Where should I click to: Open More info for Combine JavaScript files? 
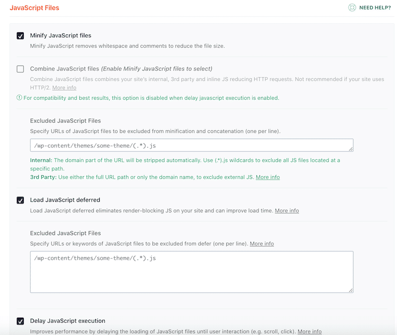pos(64,87)
